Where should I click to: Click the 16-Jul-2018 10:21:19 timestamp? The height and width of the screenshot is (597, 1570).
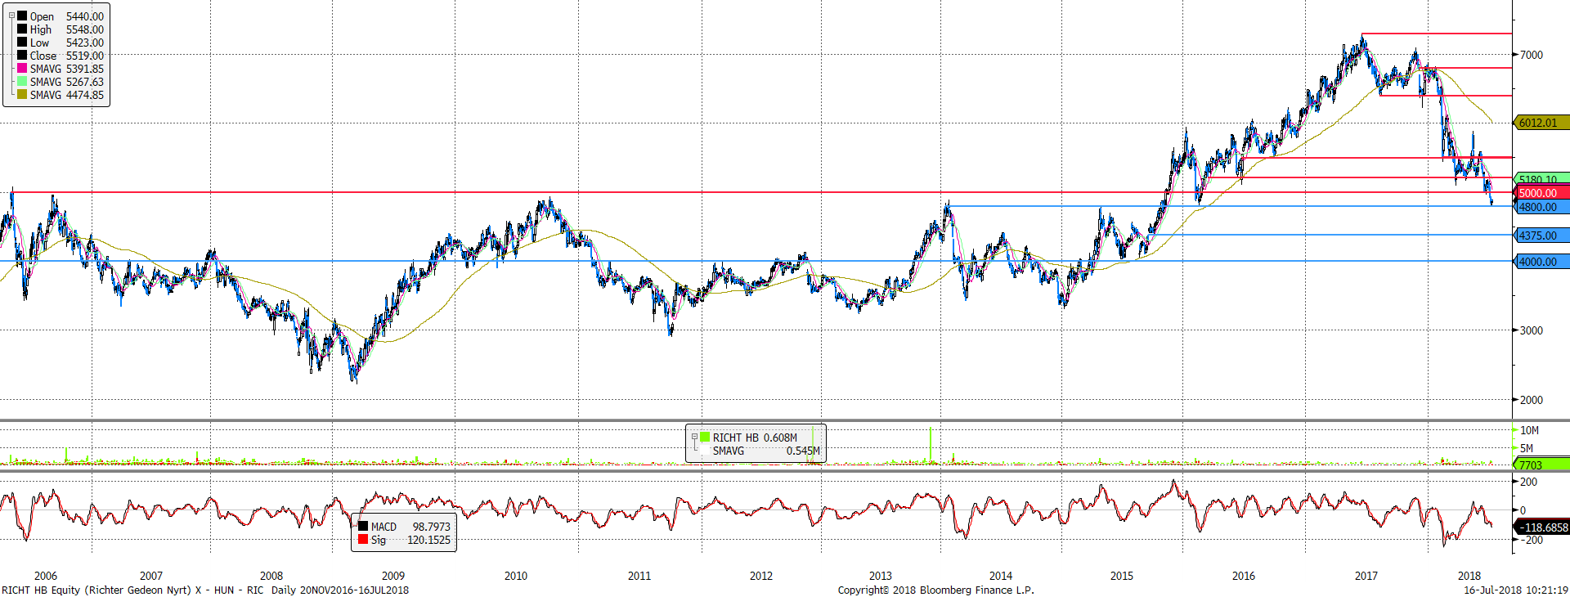1515,590
